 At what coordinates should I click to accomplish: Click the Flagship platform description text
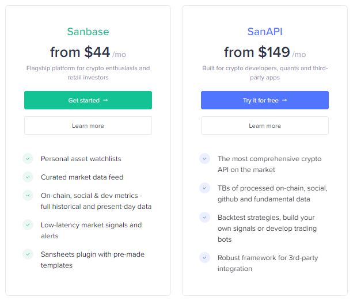tap(88, 73)
